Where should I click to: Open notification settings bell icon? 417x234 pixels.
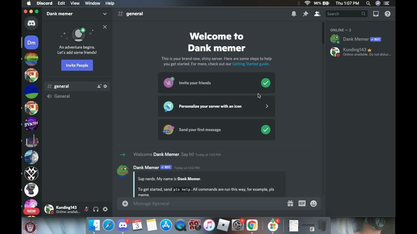294,14
